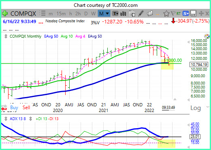Click the red down arrow near -304.97
211x150 pixels.
click(173, 21)
